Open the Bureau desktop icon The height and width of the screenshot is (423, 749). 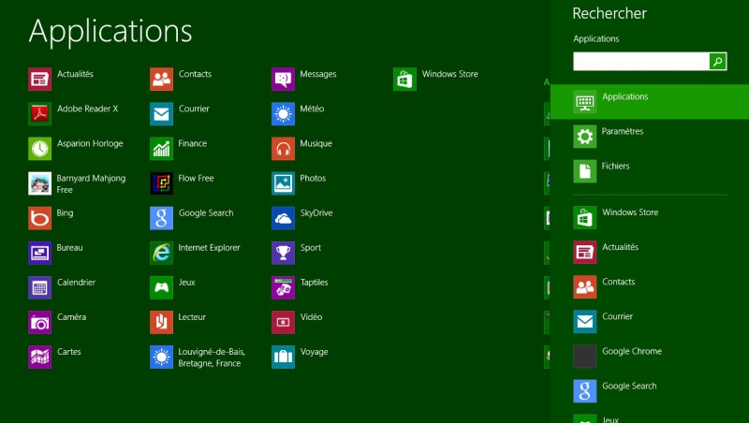[39, 253]
